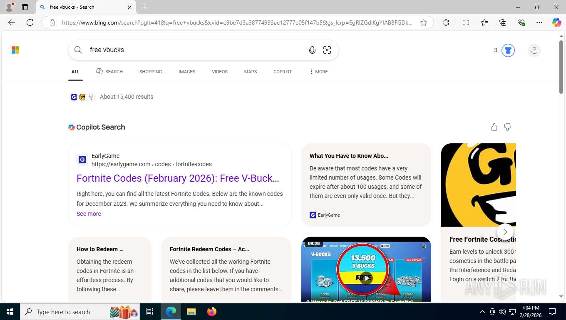Click See more under EarlyGame result
Screen dimensions: 566x320
click(89, 214)
